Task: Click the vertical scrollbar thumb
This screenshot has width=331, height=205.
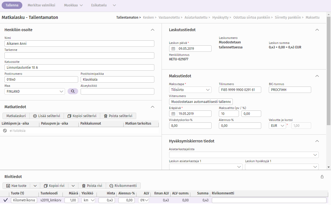Action: coord(328,71)
